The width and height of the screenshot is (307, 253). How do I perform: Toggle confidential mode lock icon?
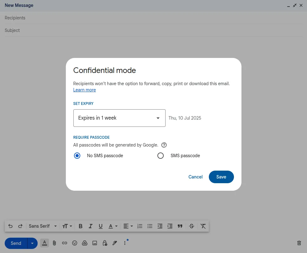tap(105, 243)
